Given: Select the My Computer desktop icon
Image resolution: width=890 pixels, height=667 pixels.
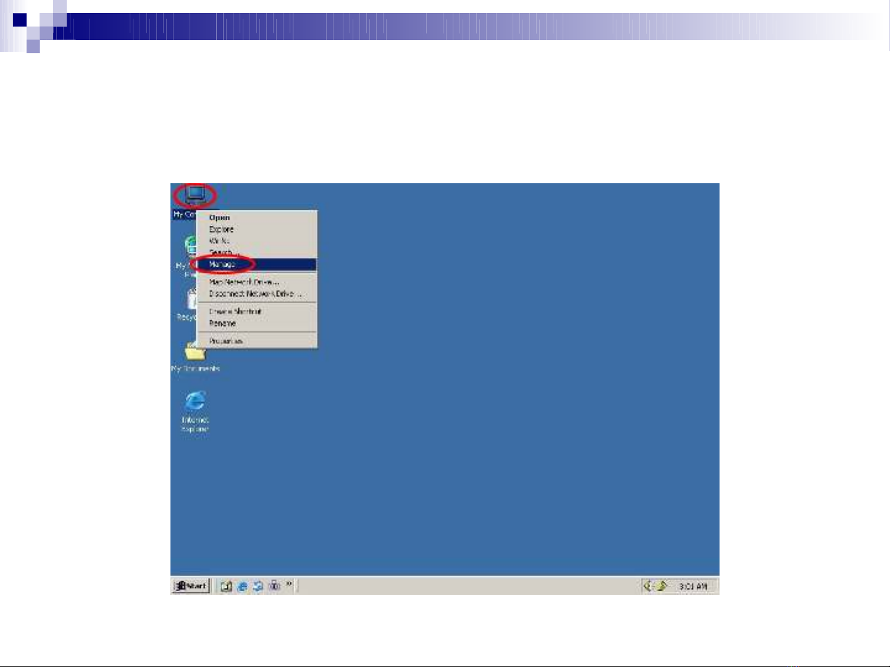Looking at the screenshot, I should pyautogui.click(x=195, y=195).
